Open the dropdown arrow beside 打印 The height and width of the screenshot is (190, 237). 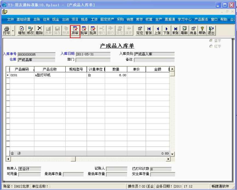(x=13, y=31)
